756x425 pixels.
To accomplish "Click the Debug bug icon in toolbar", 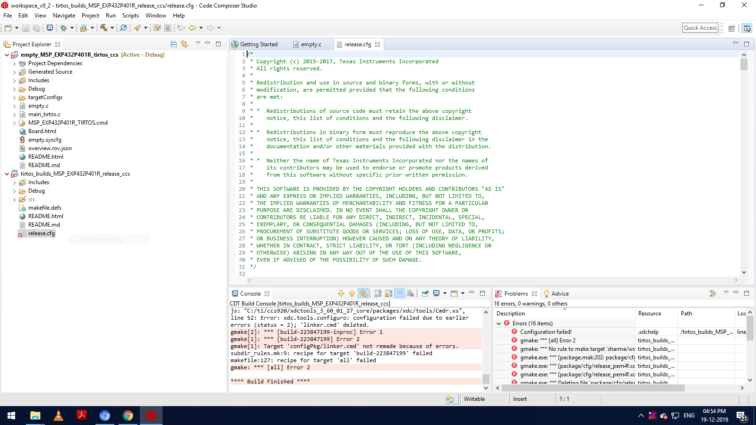I will tap(63, 28).
